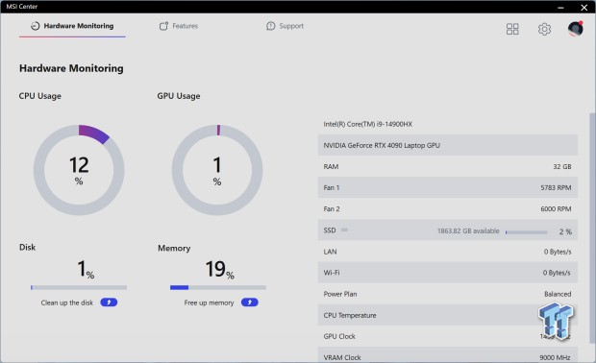Click the Hardware Monitoring tab icon
The height and width of the screenshot is (363, 596).
pyautogui.click(x=35, y=26)
